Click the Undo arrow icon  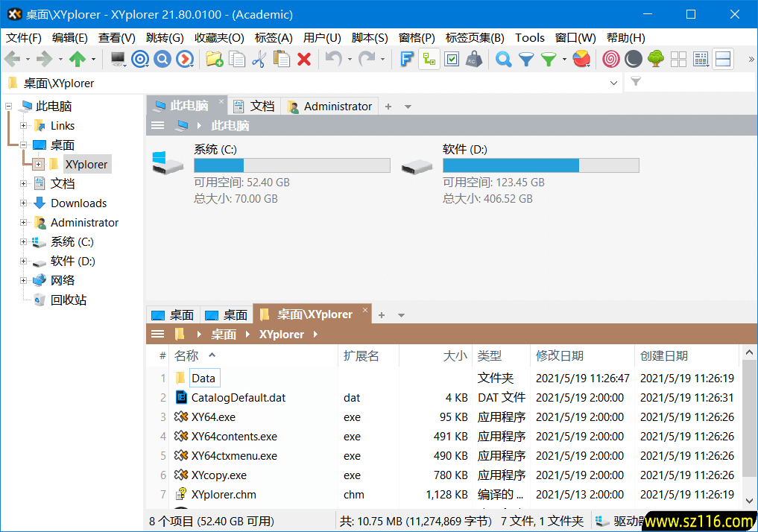pyautogui.click(x=333, y=60)
